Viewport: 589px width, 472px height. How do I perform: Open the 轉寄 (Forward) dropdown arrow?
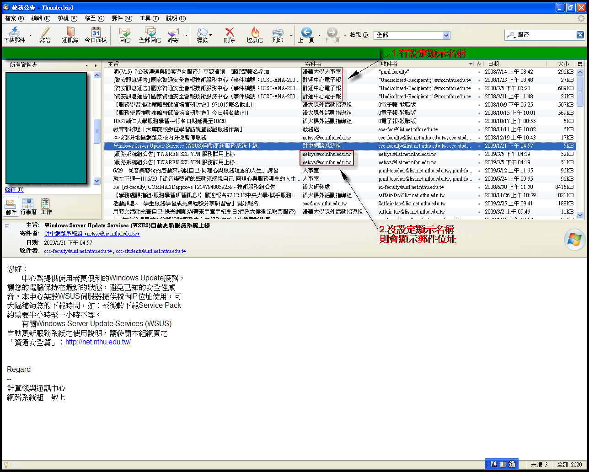[x=186, y=35]
